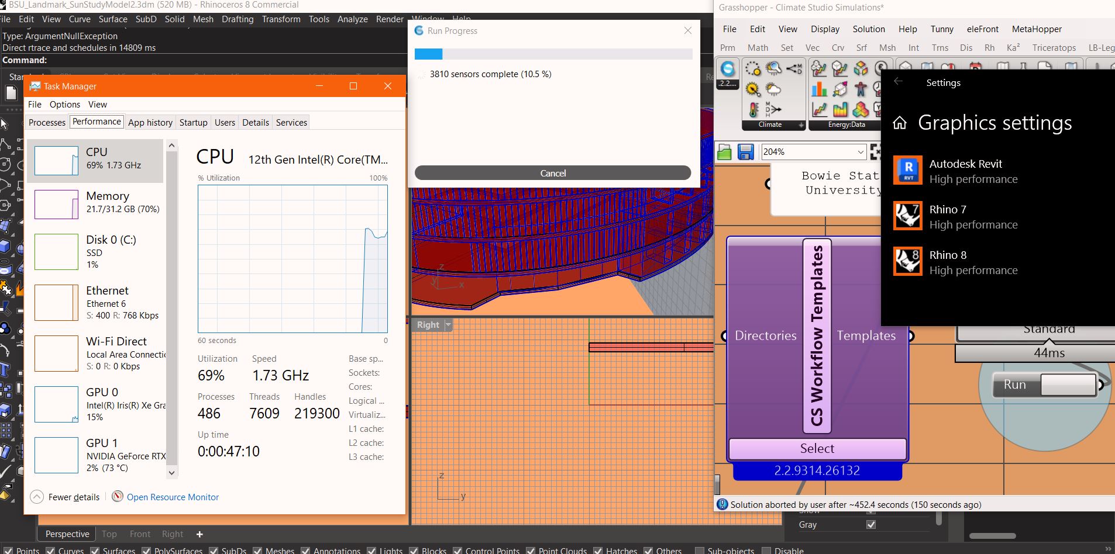Open the App history tab in Task Manager

[x=150, y=122]
